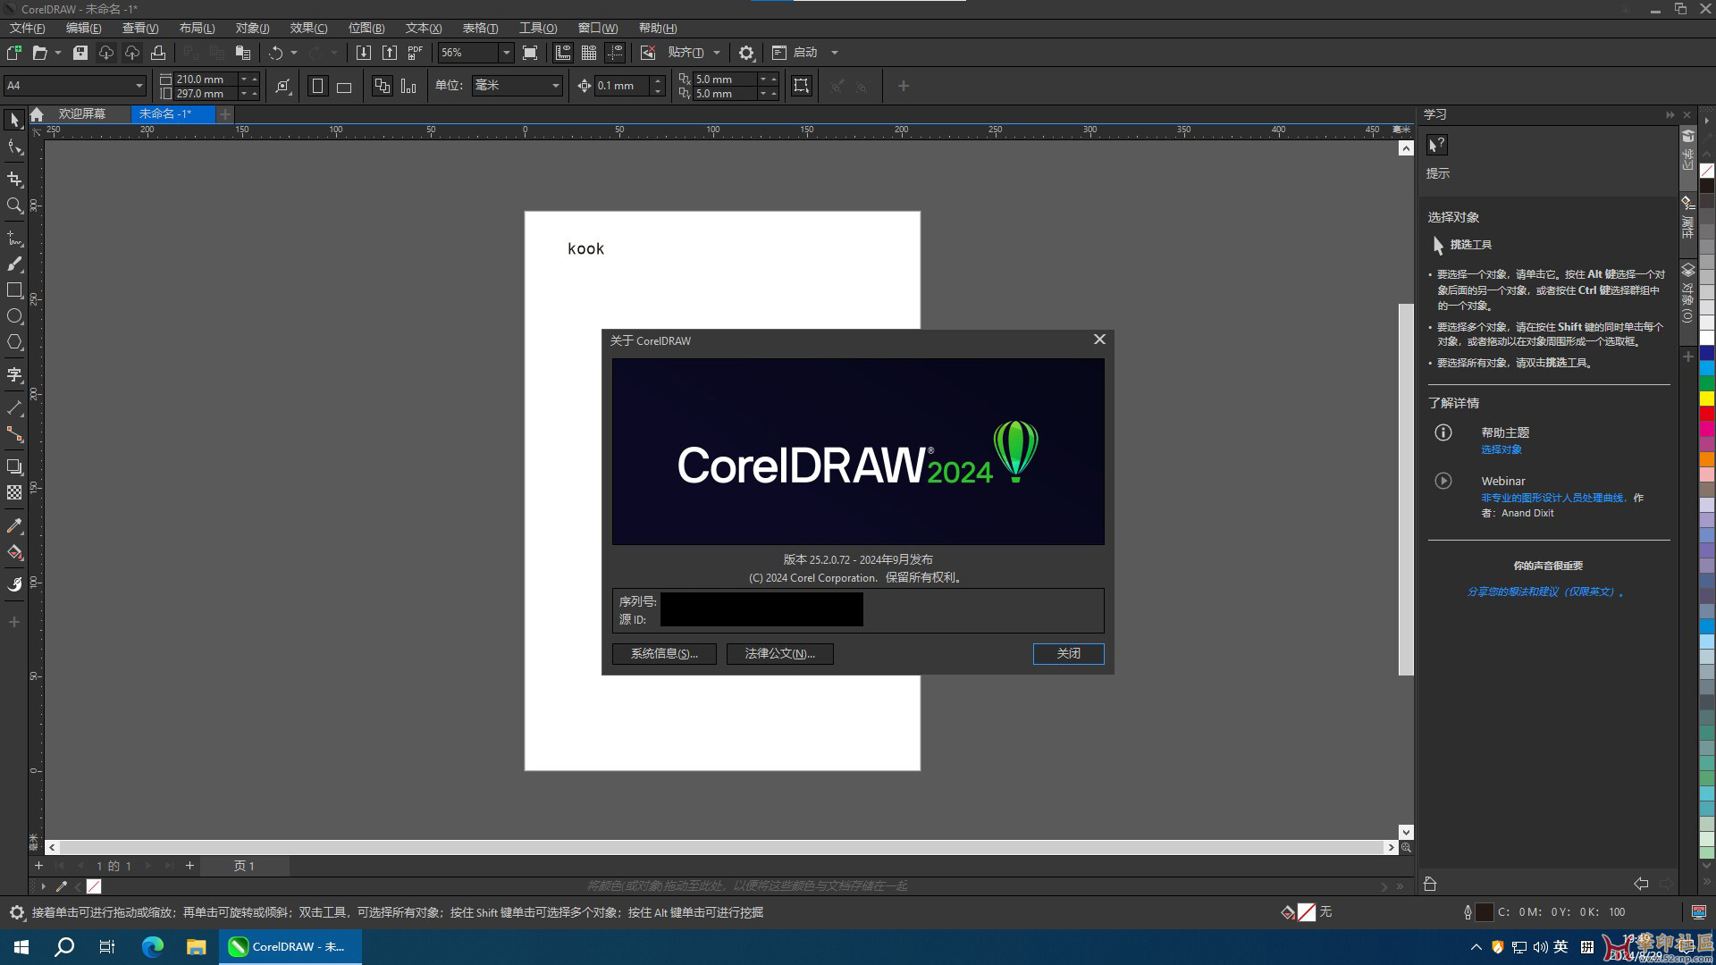Pick the yellow swatch in color palette
Image resolution: width=1716 pixels, height=965 pixels.
pos(1706,398)
